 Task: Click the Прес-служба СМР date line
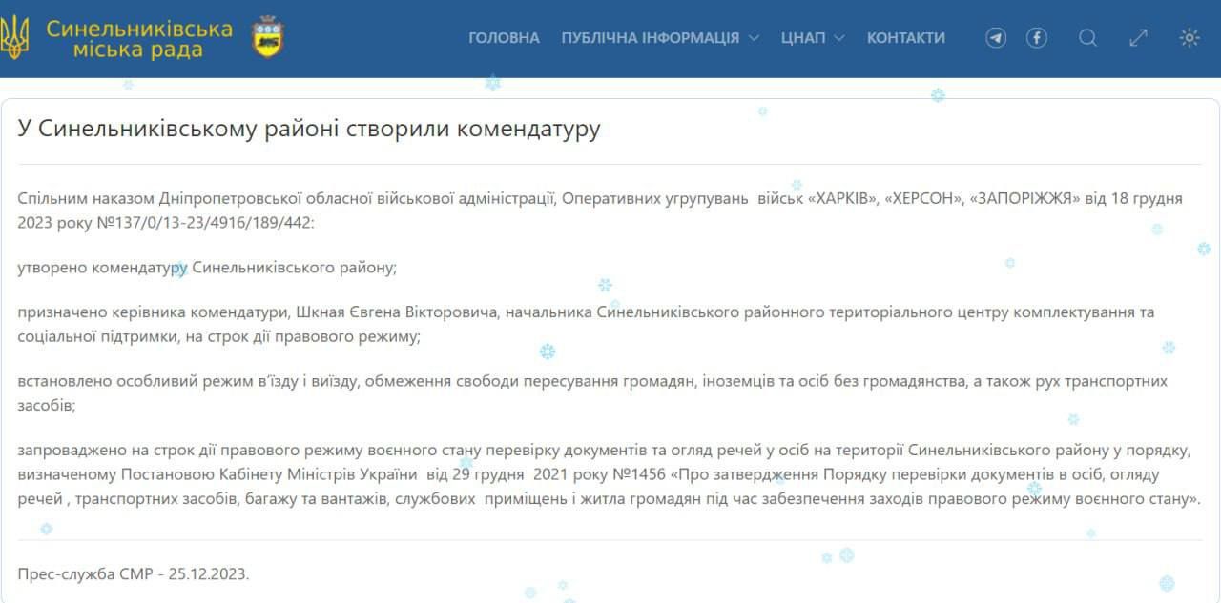(134, 573)
